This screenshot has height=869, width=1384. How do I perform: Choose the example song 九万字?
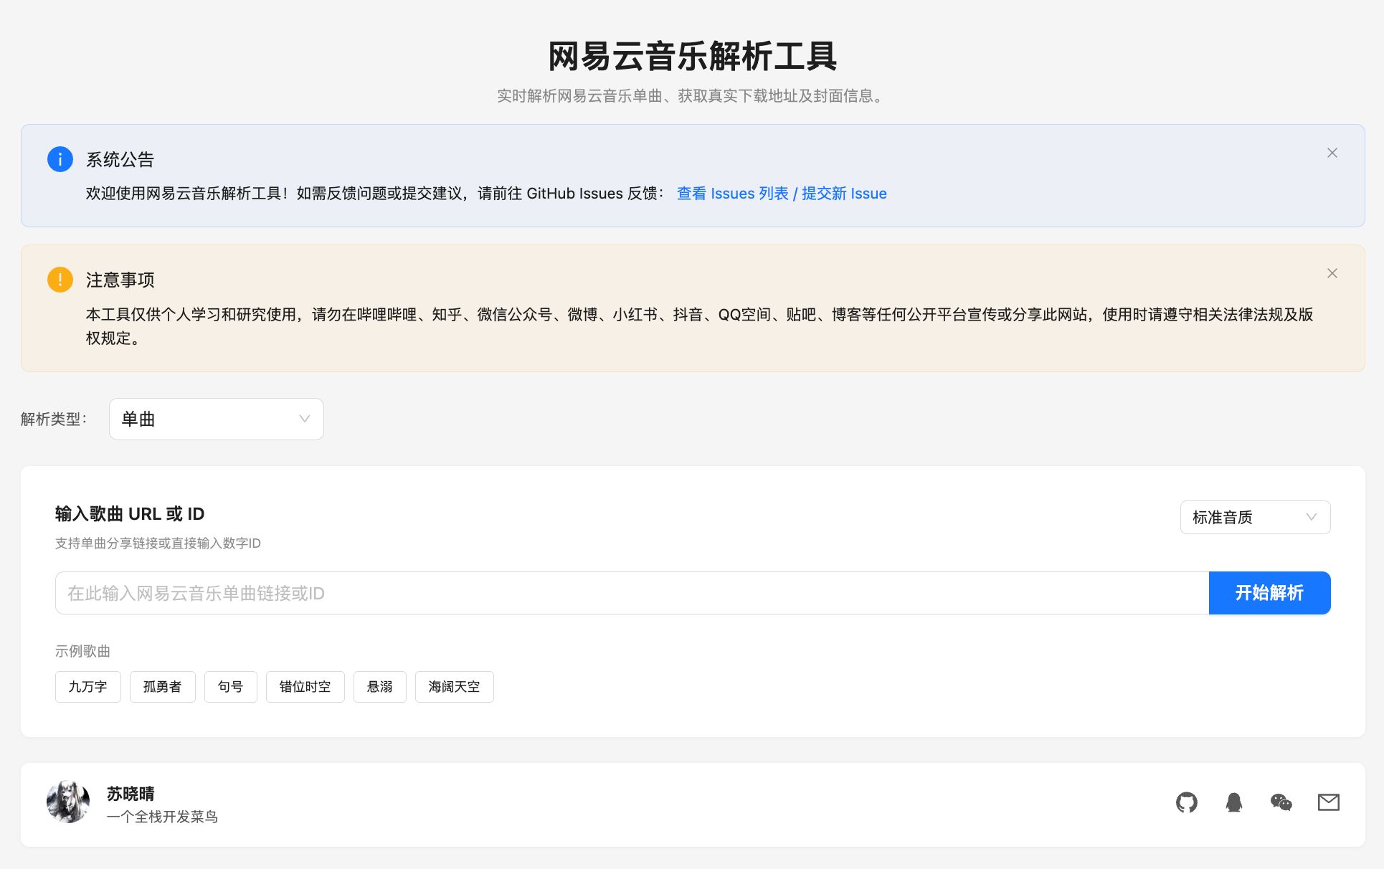[88, 687]
